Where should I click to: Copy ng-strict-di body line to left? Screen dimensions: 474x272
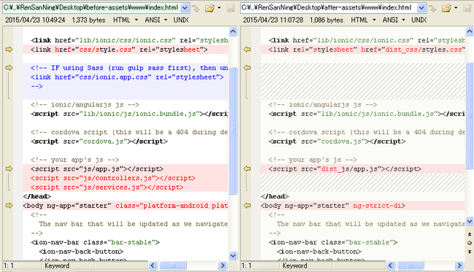[247, 206]
